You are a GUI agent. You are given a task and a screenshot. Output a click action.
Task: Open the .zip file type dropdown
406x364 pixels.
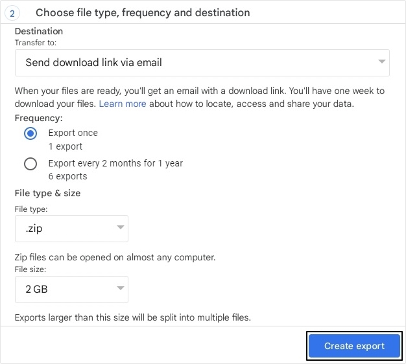tap(71, 229)
